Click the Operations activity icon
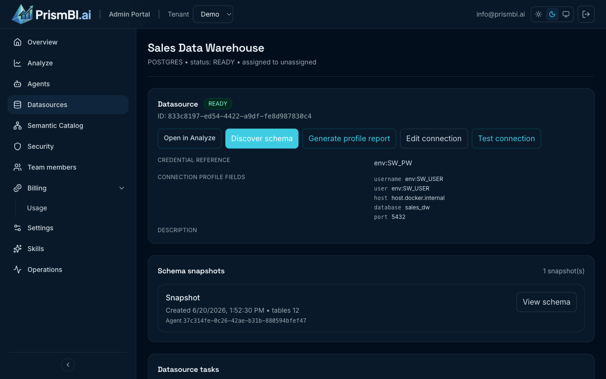Viewport: 606px width, 379px height. (x=18, y=270)
